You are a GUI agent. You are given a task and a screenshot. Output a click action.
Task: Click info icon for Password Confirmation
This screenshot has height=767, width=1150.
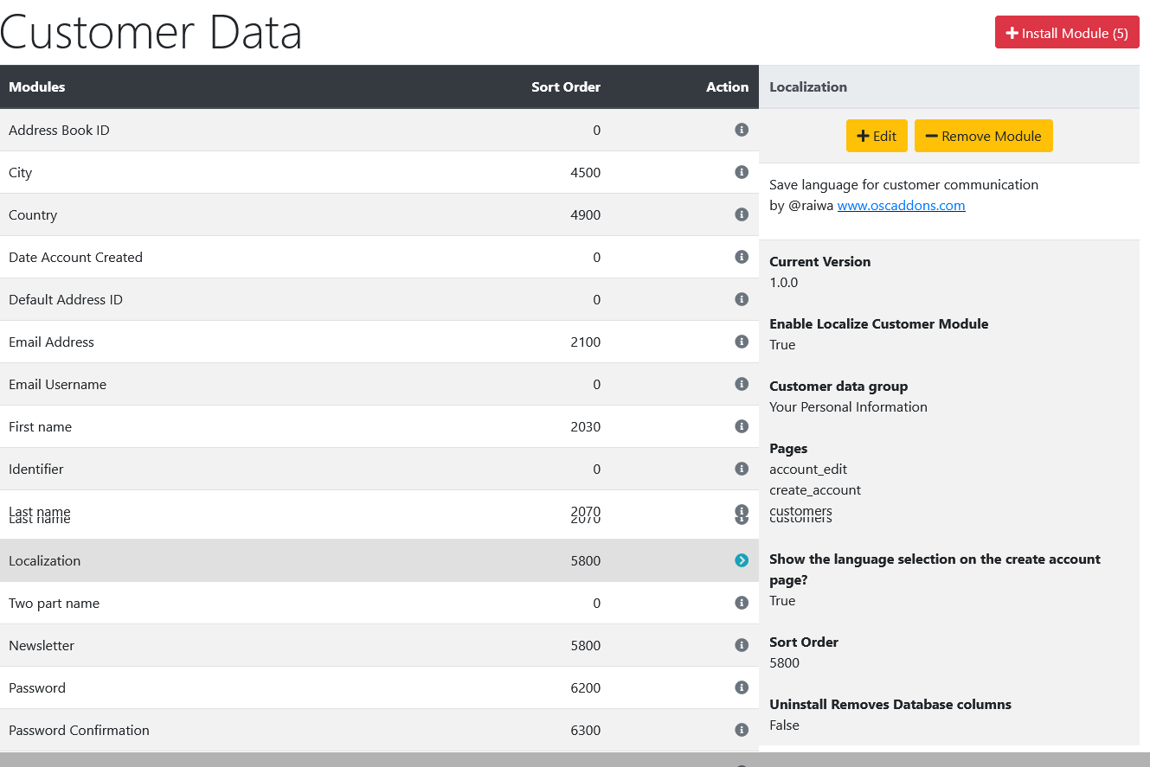(x=742, y=730)
